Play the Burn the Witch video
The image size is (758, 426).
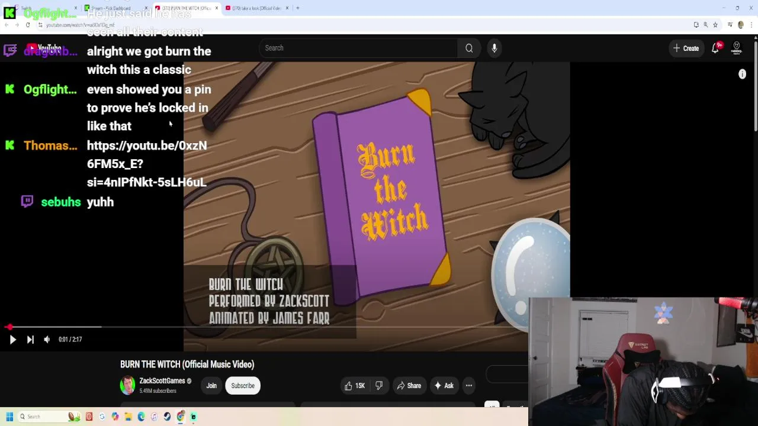pos(12,340)
